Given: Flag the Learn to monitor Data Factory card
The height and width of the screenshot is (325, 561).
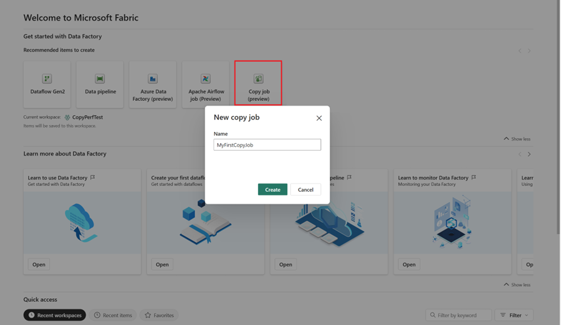Looking at the screenshot, I should [x=474, y=177].
